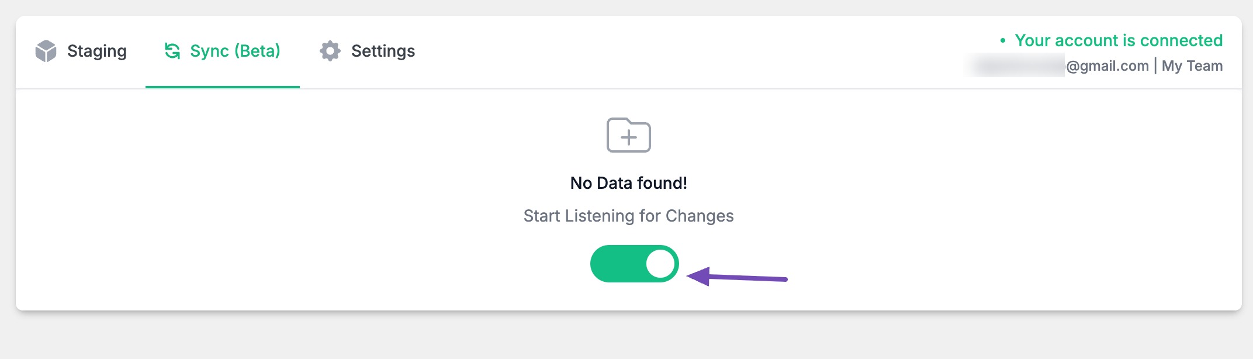
Task: Click the green underline beneath Sync tab
Action: click(x=223, y=87)
